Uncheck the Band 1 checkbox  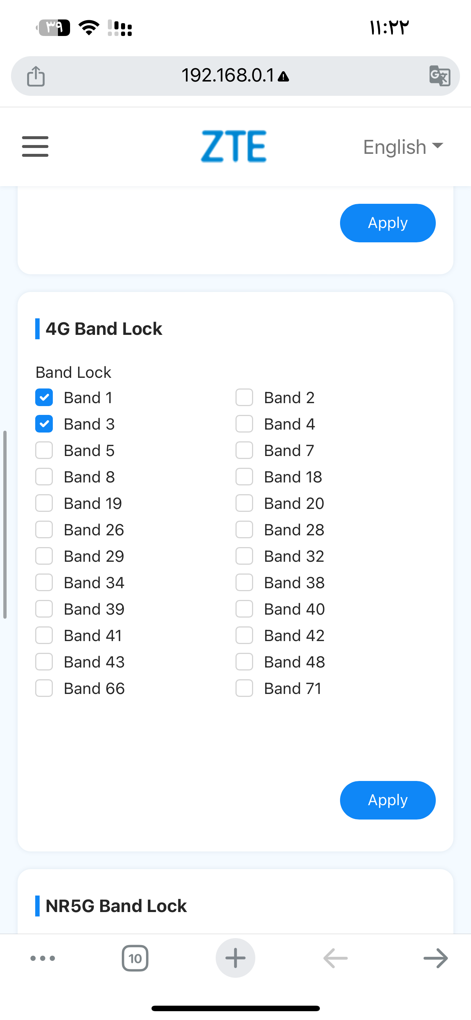(44, 398)
